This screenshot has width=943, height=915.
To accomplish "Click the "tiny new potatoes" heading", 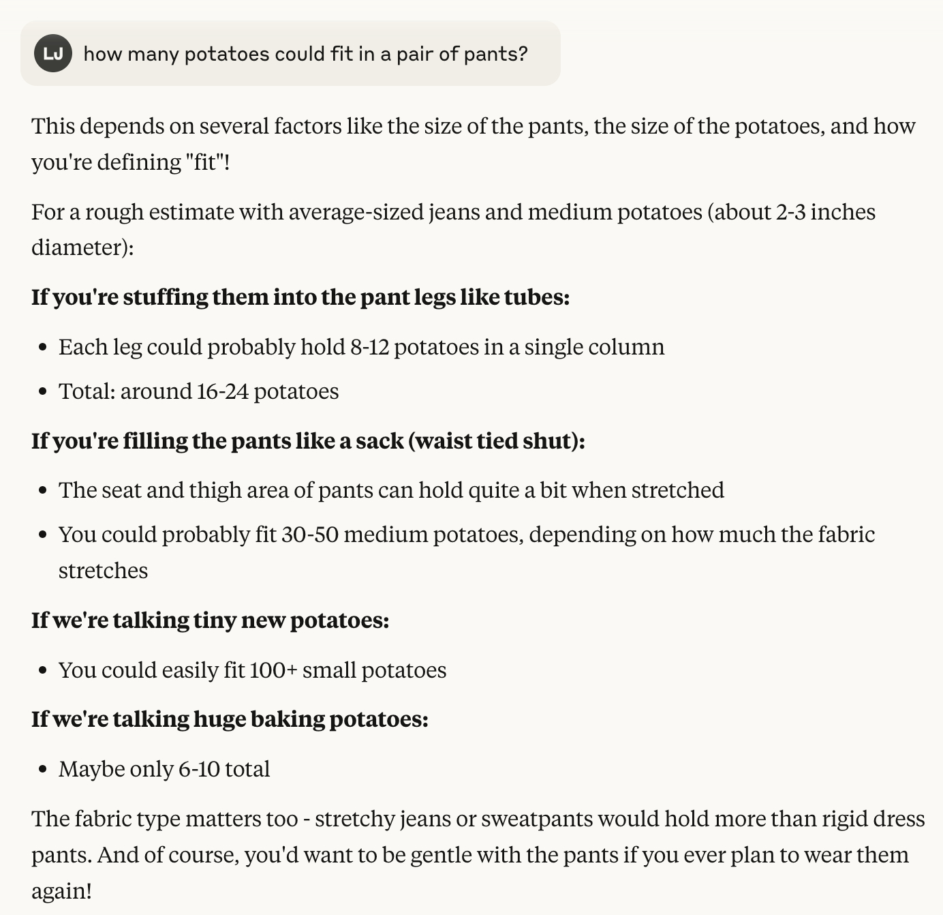I will (210, 620).
